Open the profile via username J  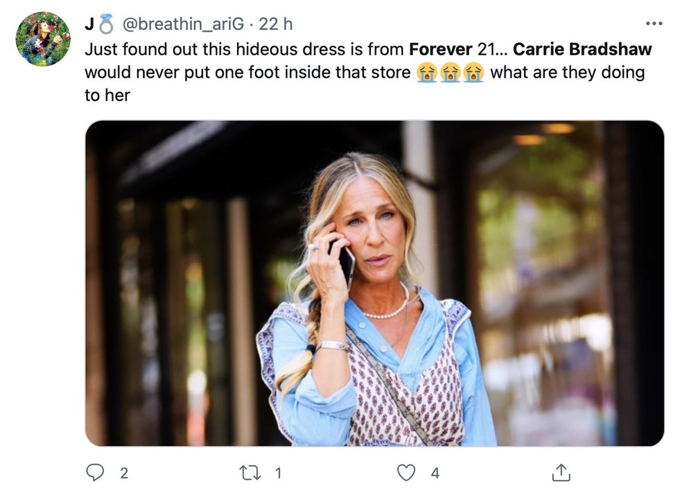pos(89,22)
